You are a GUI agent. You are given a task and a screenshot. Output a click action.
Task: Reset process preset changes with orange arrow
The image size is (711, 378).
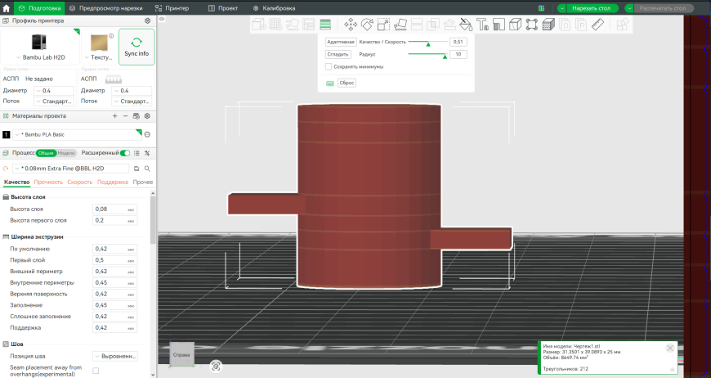pos(6,169)
